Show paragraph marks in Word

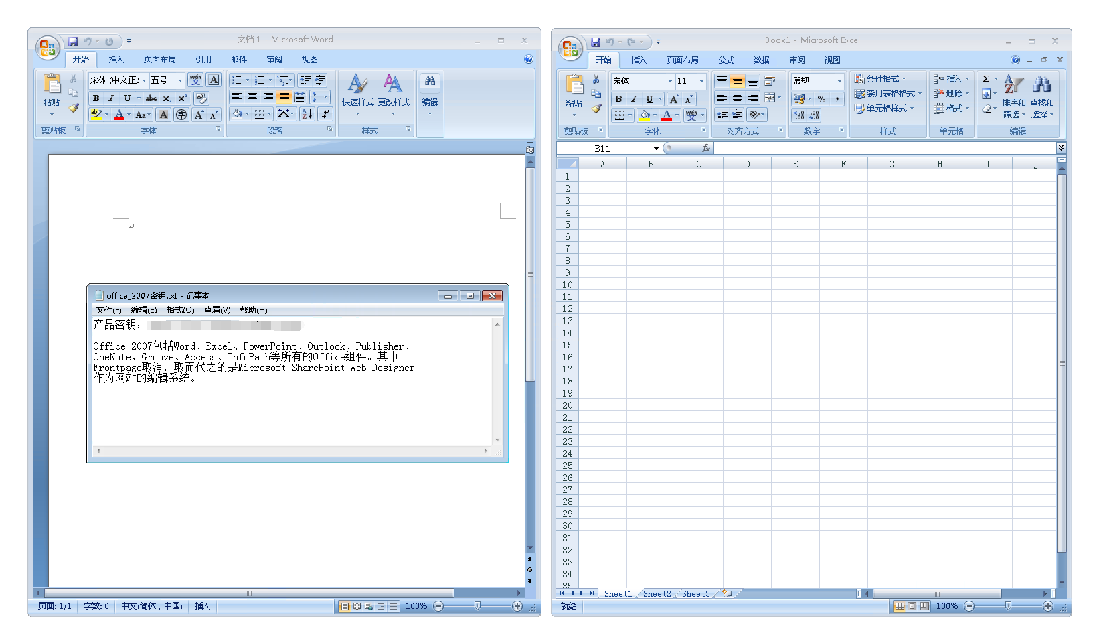tap(325, 114)
